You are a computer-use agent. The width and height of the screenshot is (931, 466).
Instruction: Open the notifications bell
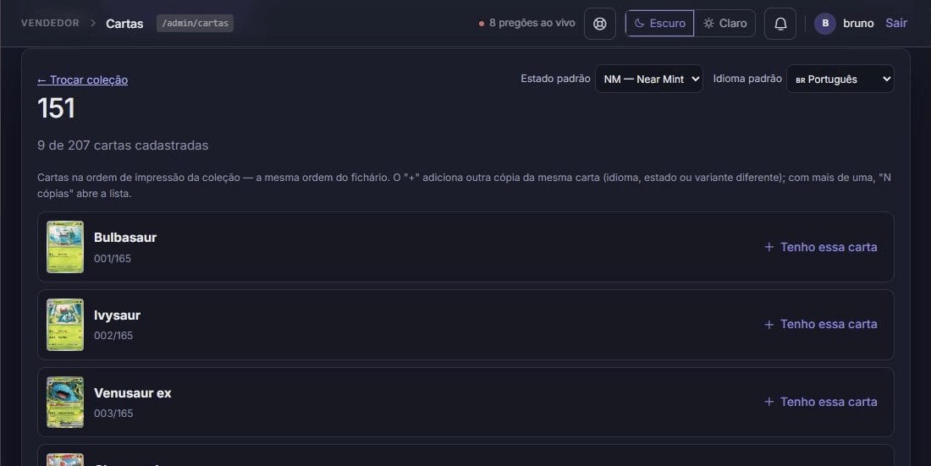pyautogui.click(x=780, y=24)
